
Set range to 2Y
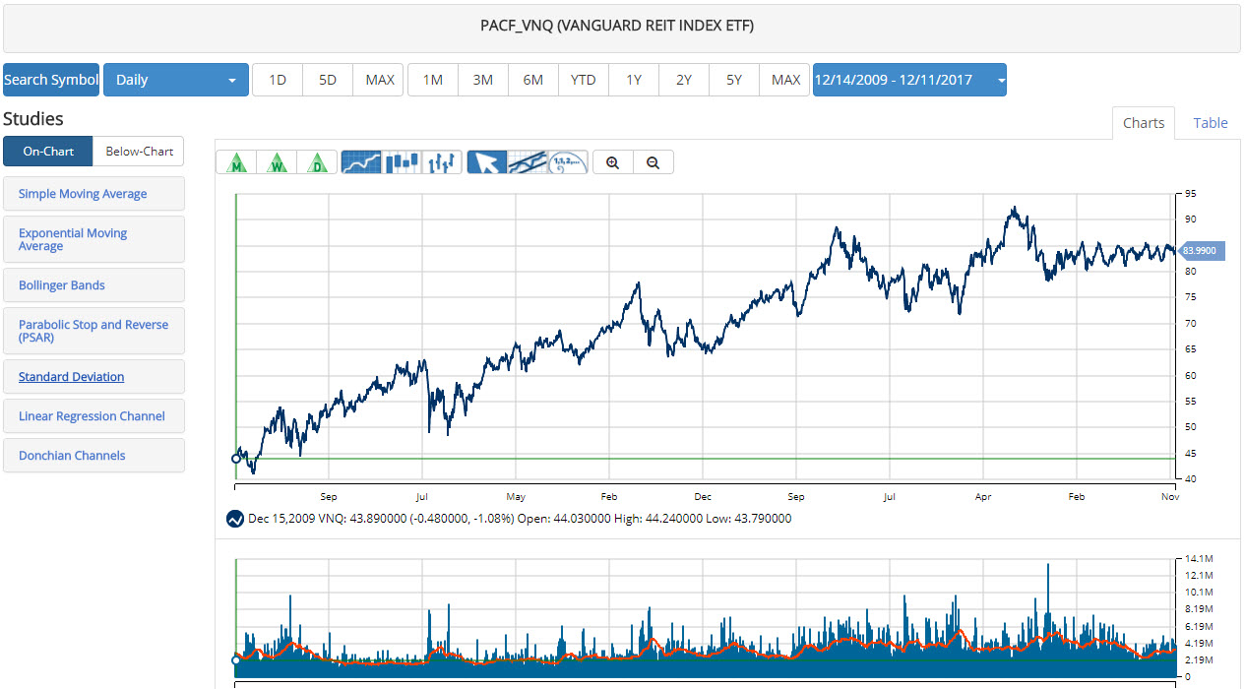click(684, 80)
